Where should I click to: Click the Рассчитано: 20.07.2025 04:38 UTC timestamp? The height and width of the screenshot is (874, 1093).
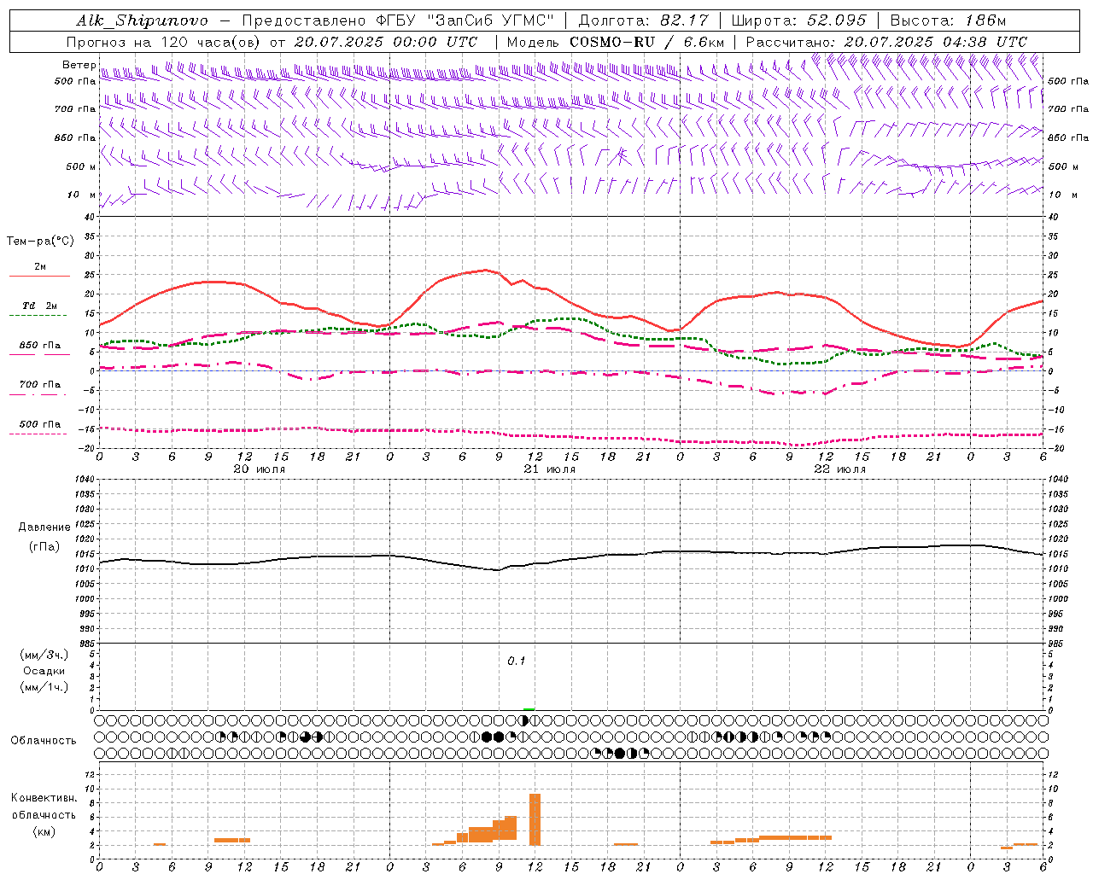[x=886, y=42]
